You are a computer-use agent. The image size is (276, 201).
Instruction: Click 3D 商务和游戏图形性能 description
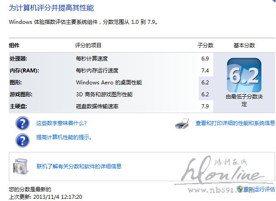pos(104,95)
